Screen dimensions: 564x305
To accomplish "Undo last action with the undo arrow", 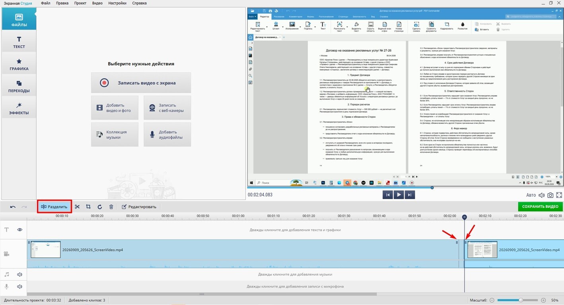I will click(13, 207).
